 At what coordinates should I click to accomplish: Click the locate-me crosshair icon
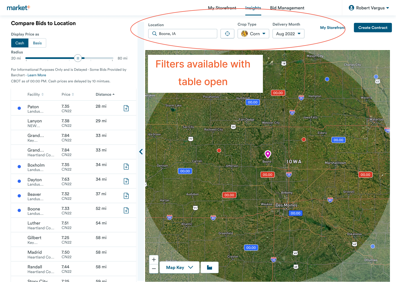tap(227, 34)
